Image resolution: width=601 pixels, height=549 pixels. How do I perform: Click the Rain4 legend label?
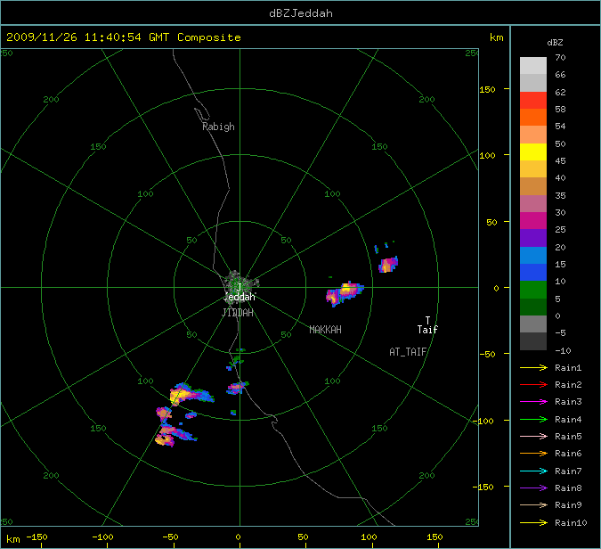pos(568,420)
